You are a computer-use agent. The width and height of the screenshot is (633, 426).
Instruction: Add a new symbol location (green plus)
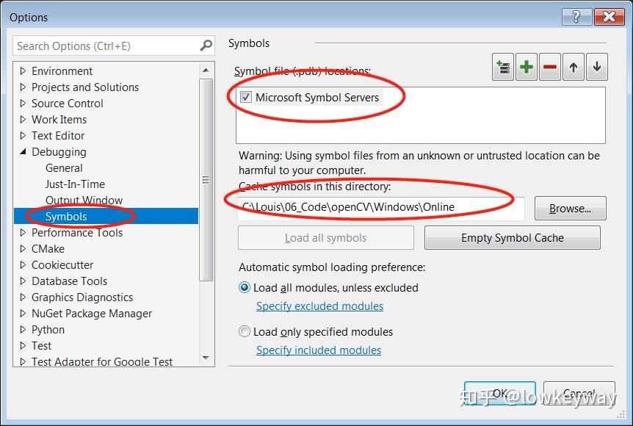coord(527,68)
